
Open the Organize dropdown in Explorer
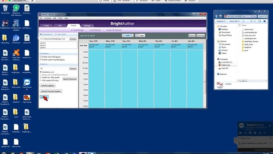point(221,21)
